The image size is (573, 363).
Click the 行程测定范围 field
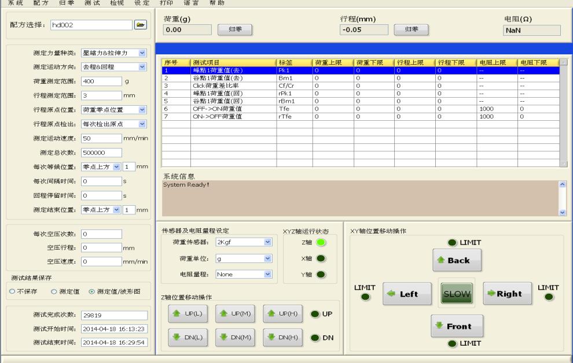tap(101, 95)
